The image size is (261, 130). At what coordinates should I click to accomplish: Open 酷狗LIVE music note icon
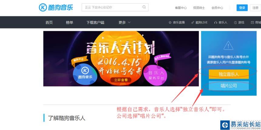[x=193, y=22]
